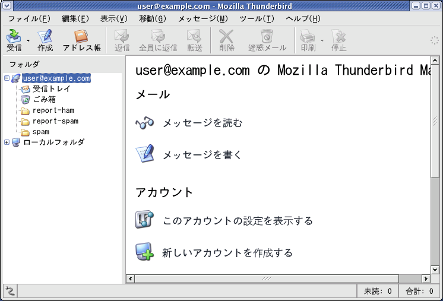
Task: Click このアカウントの設定を表示する link
Action: tap(238, 221)
